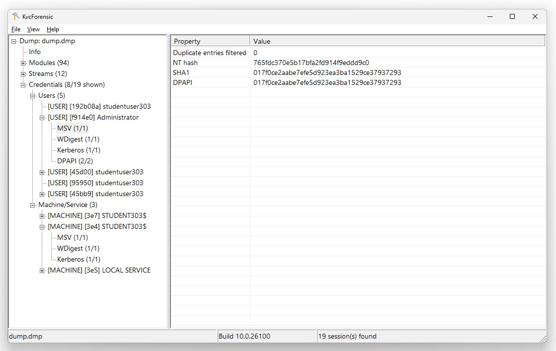Expand the LOCAL SERVICE machine node
Viewport: 556px width, 351px height.
click(x=42, y=271)
